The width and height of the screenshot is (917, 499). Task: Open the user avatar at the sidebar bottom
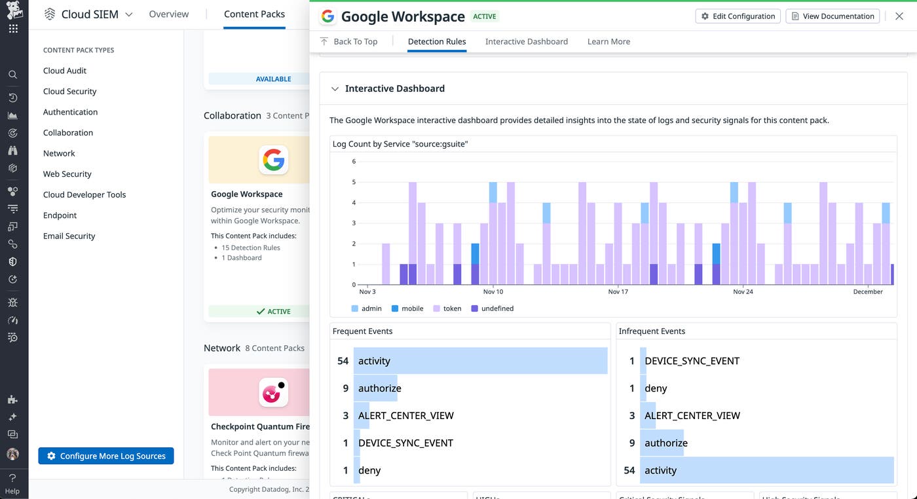tap(13, 454)
